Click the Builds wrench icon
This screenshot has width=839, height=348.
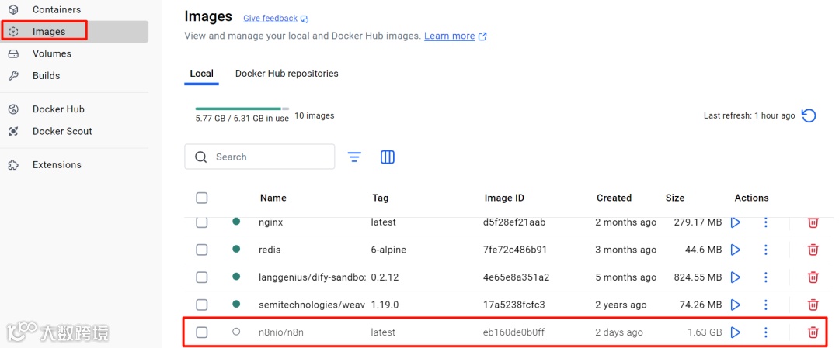pyautogui.click(x=14, y=76)
